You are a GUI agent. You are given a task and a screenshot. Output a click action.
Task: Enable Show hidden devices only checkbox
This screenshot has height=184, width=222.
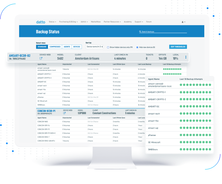pyautogui.click(x=108, y=47)
